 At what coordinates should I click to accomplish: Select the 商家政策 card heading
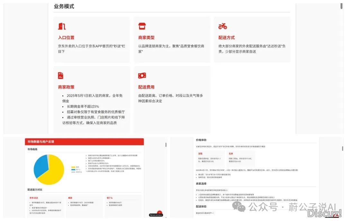click(66, 87)
